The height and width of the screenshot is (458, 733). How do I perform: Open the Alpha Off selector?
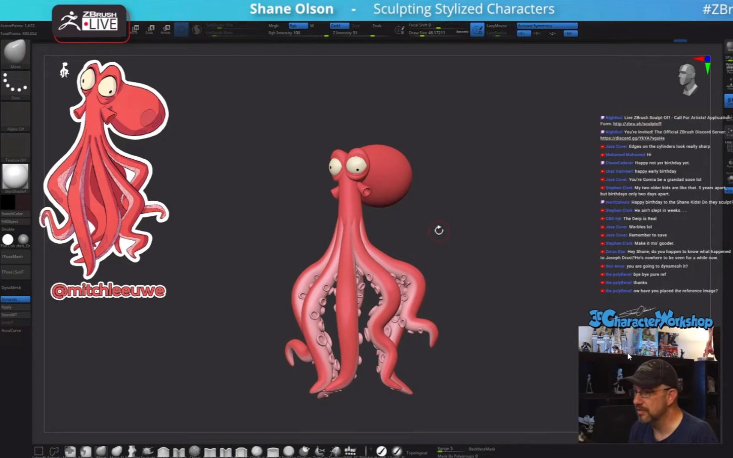click(15, 116)
